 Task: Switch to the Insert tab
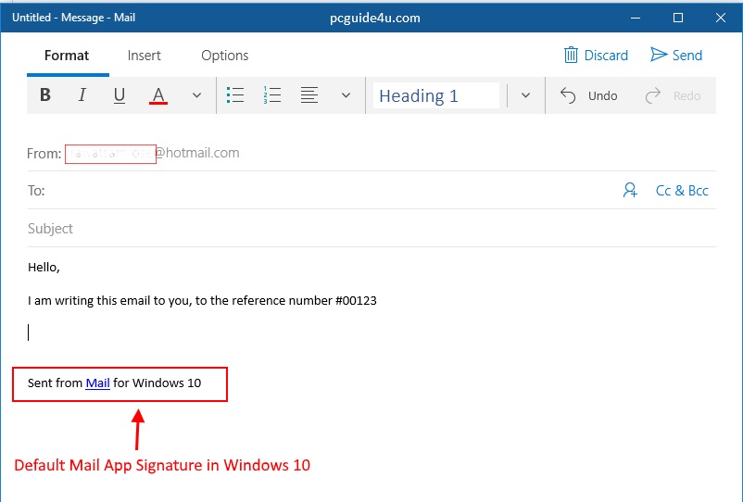(x=145, y=56)
